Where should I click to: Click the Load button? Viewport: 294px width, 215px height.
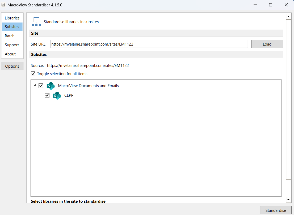coord(267,44)
